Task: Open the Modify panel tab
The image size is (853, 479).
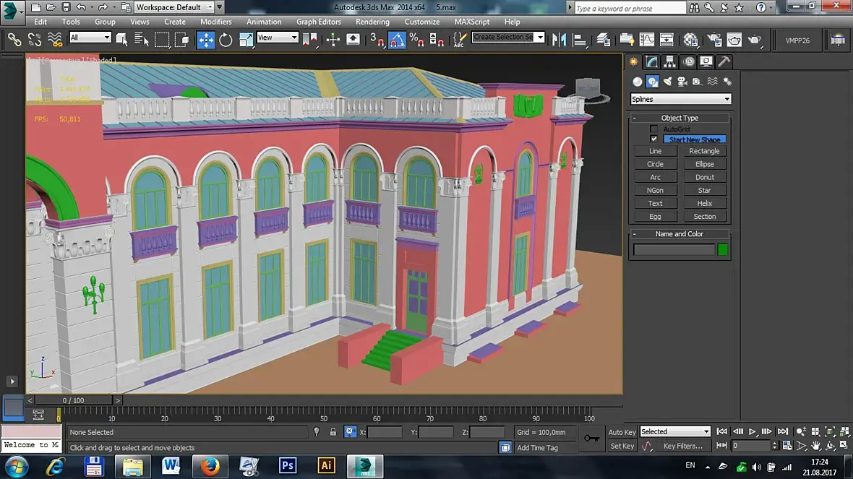Action: coord(652,62)
